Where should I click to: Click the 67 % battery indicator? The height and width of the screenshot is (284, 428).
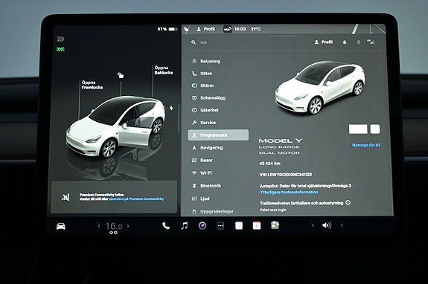pos(167,29)
